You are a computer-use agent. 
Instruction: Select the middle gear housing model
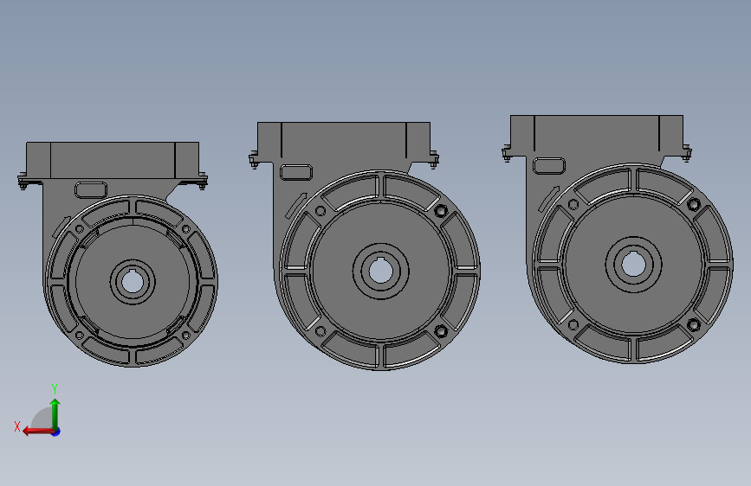click(364, 246)
